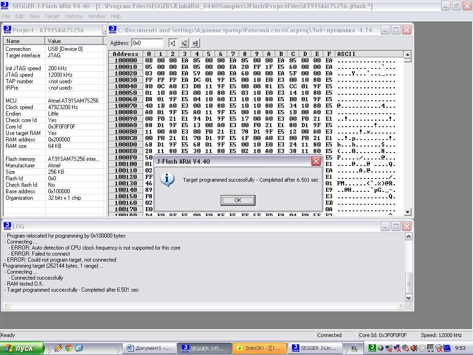Select the '47923200 Hz' clock speed value
The width and height of the screenshot is (473, 355).
click(x=63, y=107)
